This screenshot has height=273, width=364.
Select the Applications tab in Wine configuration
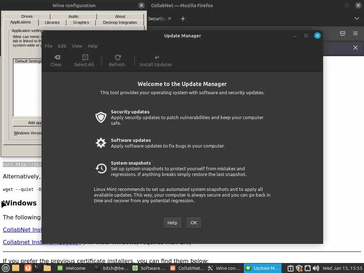point(20,22)
